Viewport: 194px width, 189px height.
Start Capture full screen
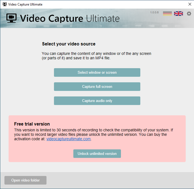[x=97, y=86]
